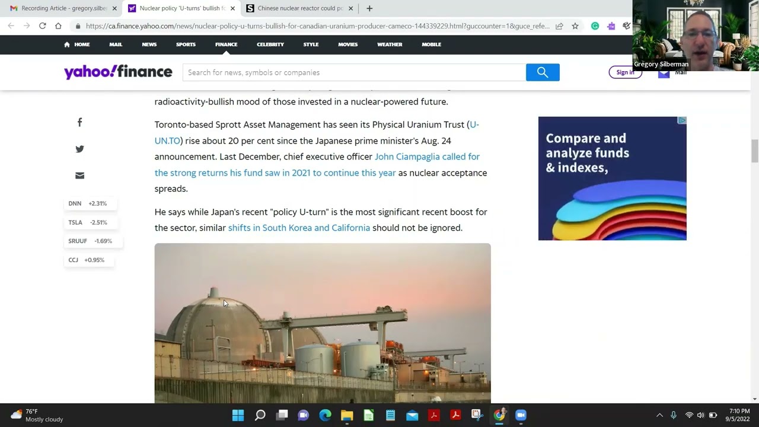Select the Nuclear policy U-turns tab
This screenshot has height=427, width=759.
181,8
